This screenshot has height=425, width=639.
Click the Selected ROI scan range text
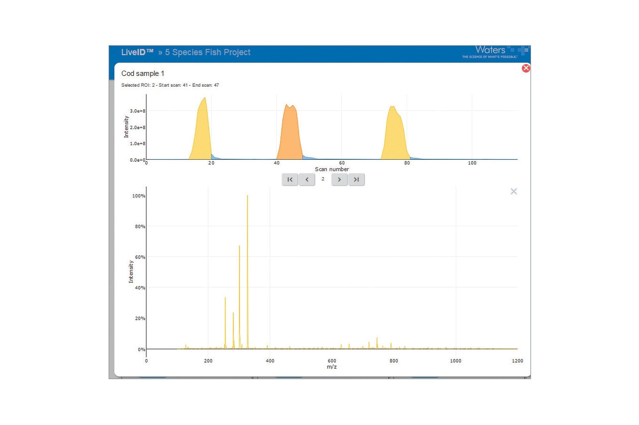(170, 85)
